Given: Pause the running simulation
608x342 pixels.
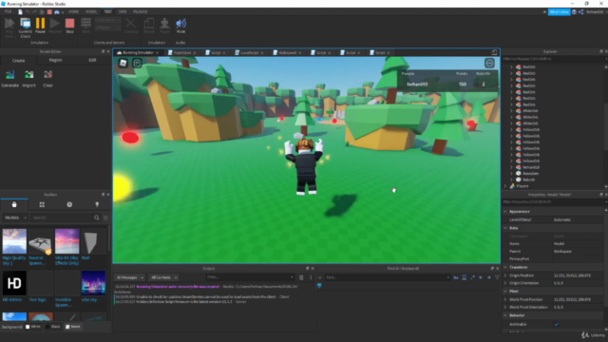Looking at the screenshot, I should (40, 26).
